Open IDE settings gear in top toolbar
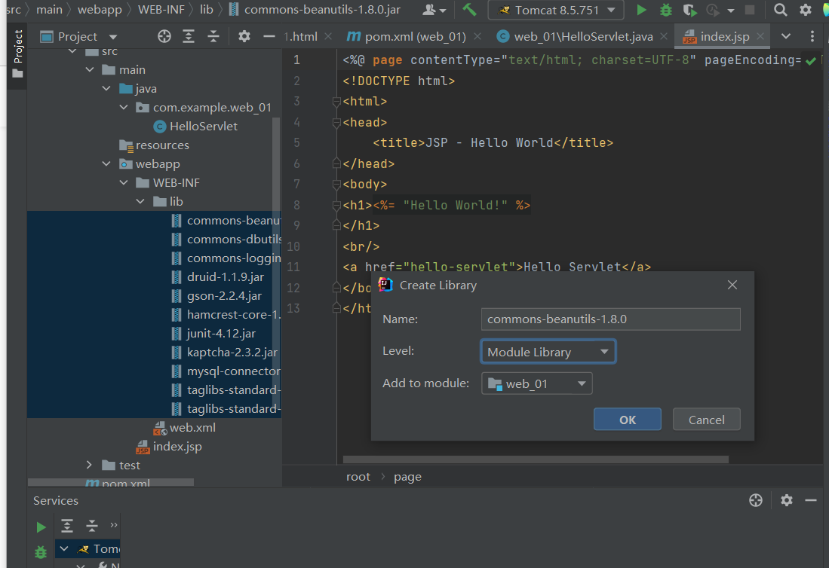The image size is (829, 568). tap(805, 10)
